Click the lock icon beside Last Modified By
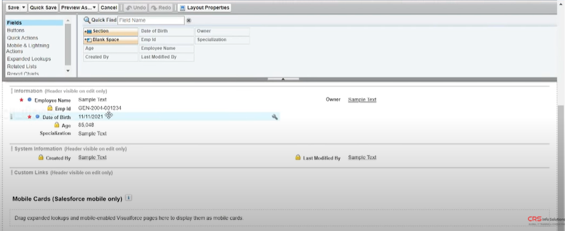This screenshot has width=565, height=231. tap(298, 158)
